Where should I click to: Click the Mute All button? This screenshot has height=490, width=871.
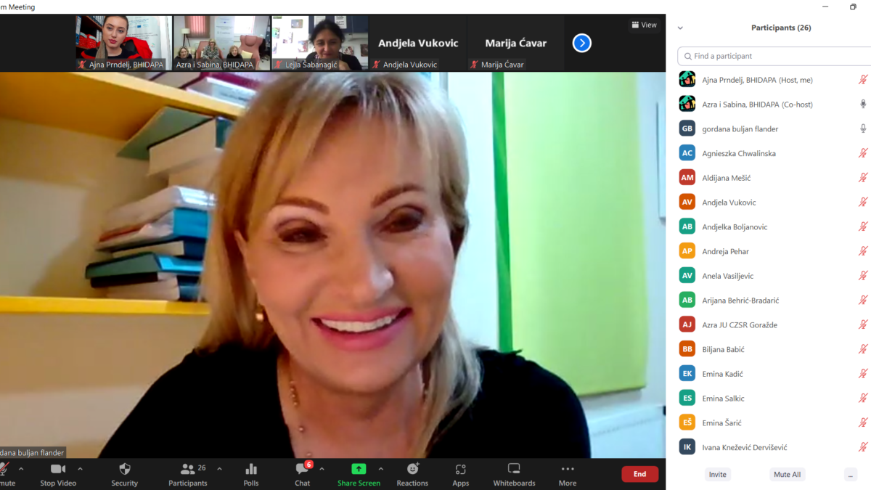(787, 474)
